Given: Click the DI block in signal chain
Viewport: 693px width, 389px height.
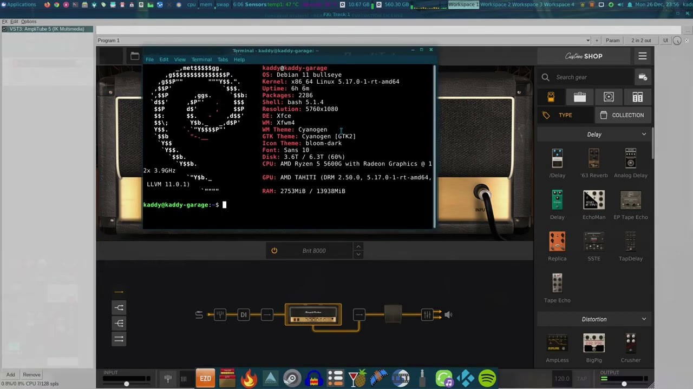Looking at the screenshot, I should pos(244,314).
